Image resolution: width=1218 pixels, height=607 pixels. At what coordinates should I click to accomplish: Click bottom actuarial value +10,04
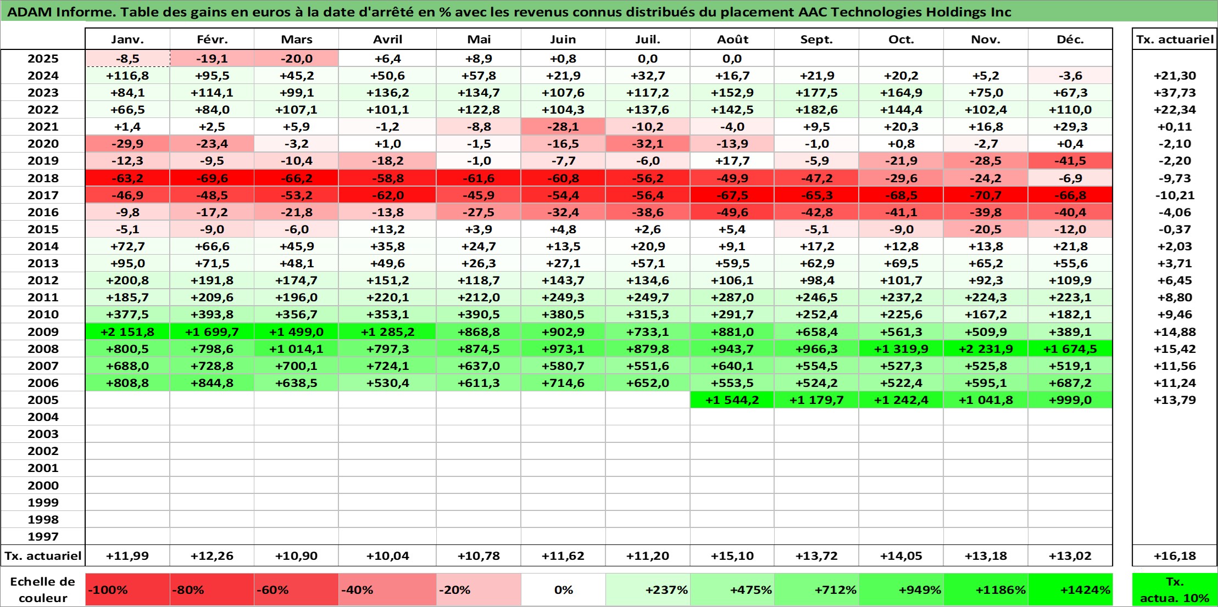(x=387, y=556)
